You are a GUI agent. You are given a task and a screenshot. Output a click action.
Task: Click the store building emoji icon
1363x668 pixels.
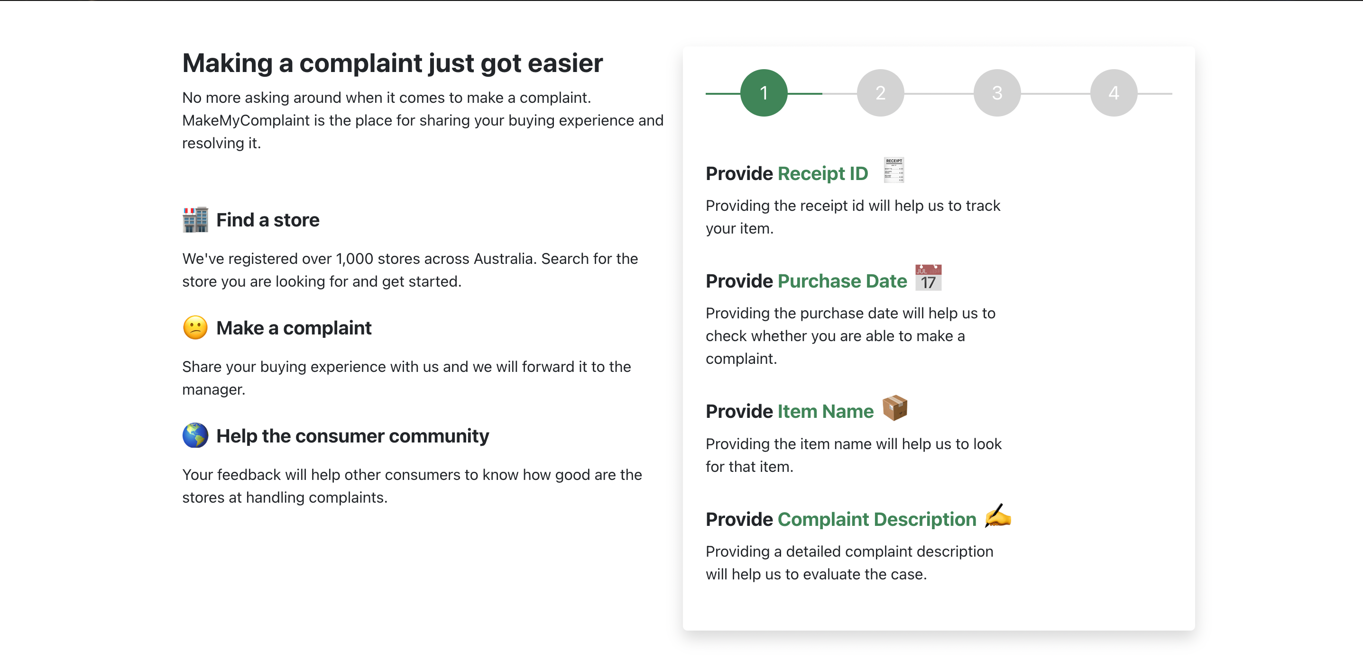tap(195, 219)
